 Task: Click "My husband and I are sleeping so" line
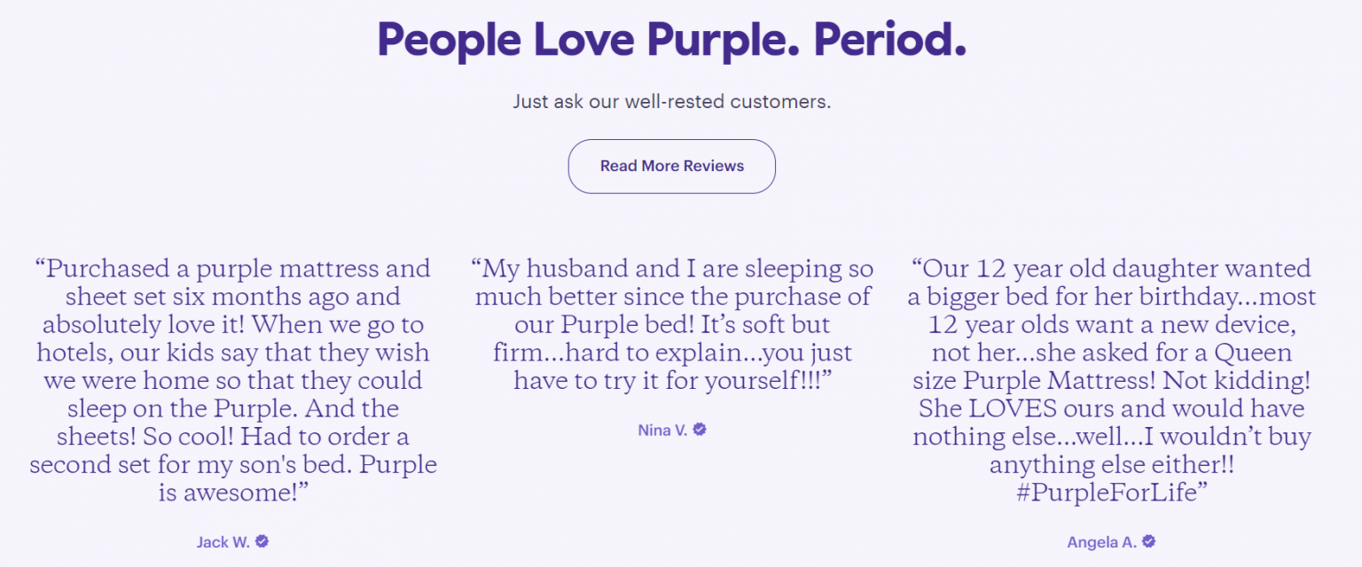672,268
